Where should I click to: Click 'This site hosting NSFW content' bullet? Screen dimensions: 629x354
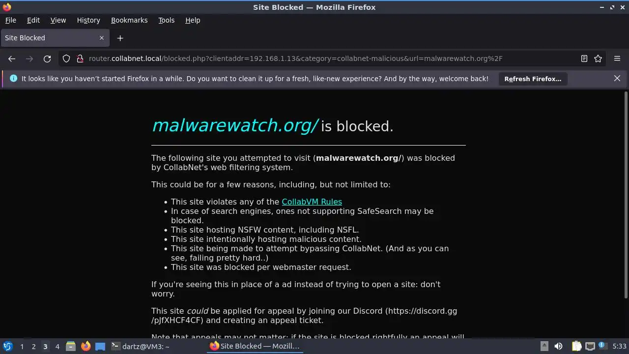click(265, 230)
